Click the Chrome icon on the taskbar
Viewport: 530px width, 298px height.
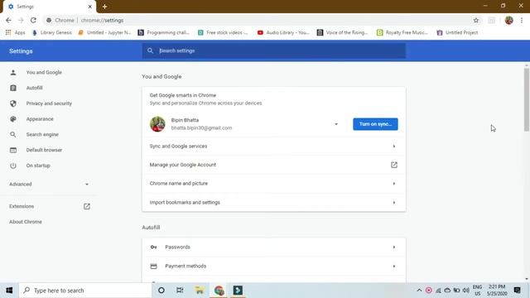click(219, 291)
